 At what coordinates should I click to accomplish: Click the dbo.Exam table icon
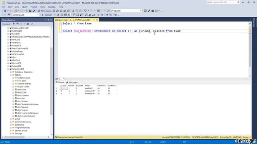[x=16, y=92]
